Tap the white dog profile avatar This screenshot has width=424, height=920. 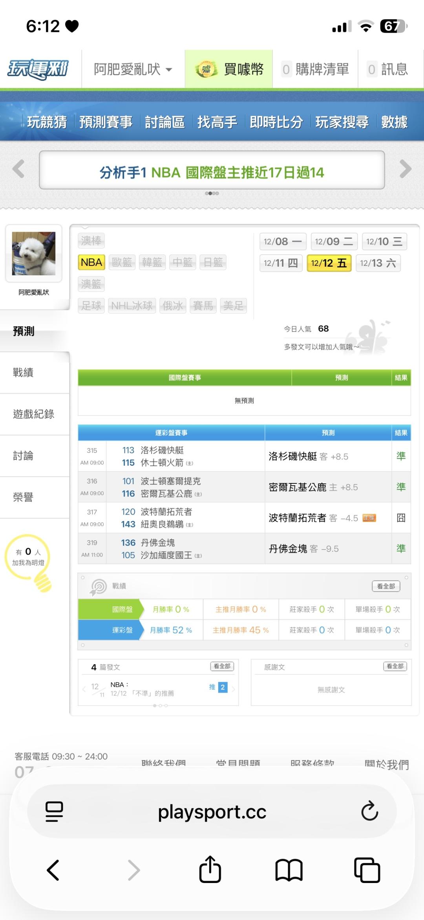click(34, 253)
